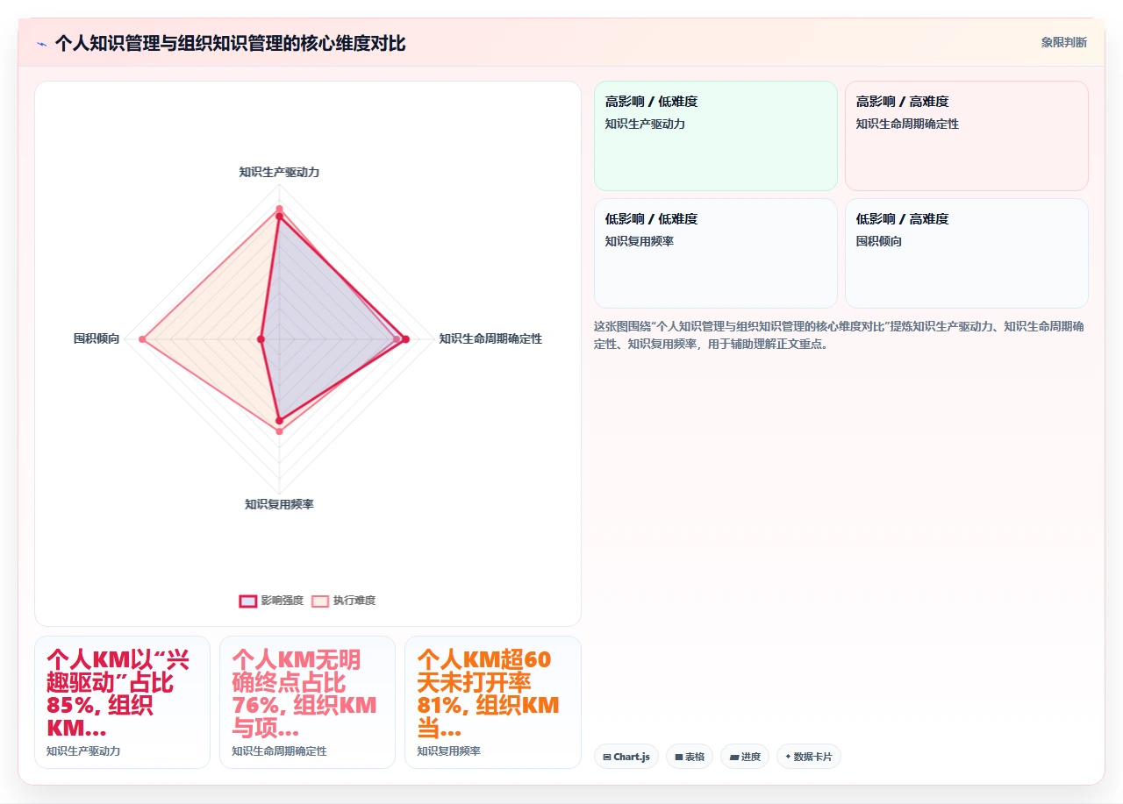Click 知识生命周期确定性 caption under the pink stat card
1123x804 pixels.
coord(279,751)
